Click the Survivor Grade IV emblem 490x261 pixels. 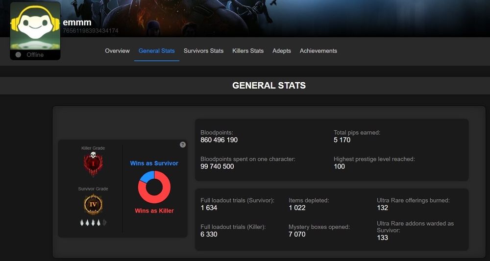pyautogui.click(x=93, y=205)
